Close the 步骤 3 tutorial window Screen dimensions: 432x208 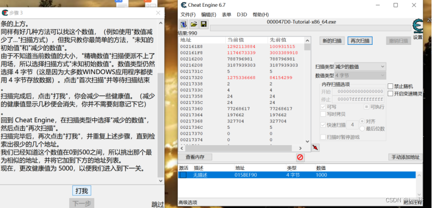[x=158, y=13]
